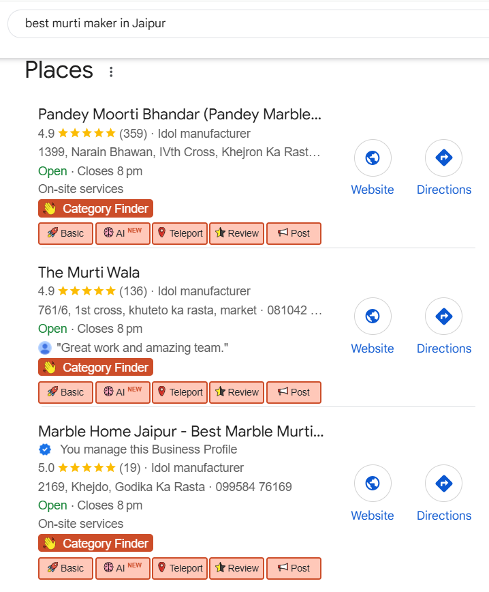This screenshot has height=592, width=489.
Task: Open three-dot menu next to Places heading
Action: pos(112,72)
